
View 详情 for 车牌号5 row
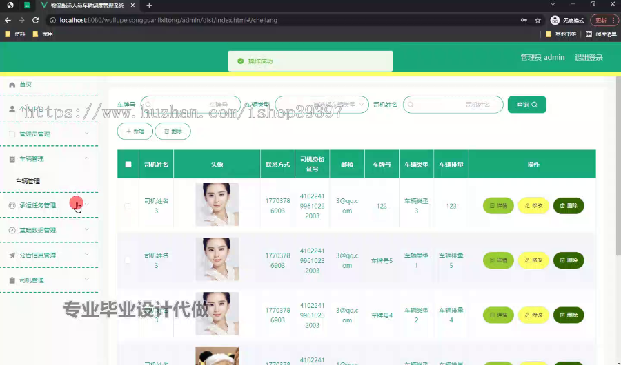pyautogui.click(x=498, y=260)
